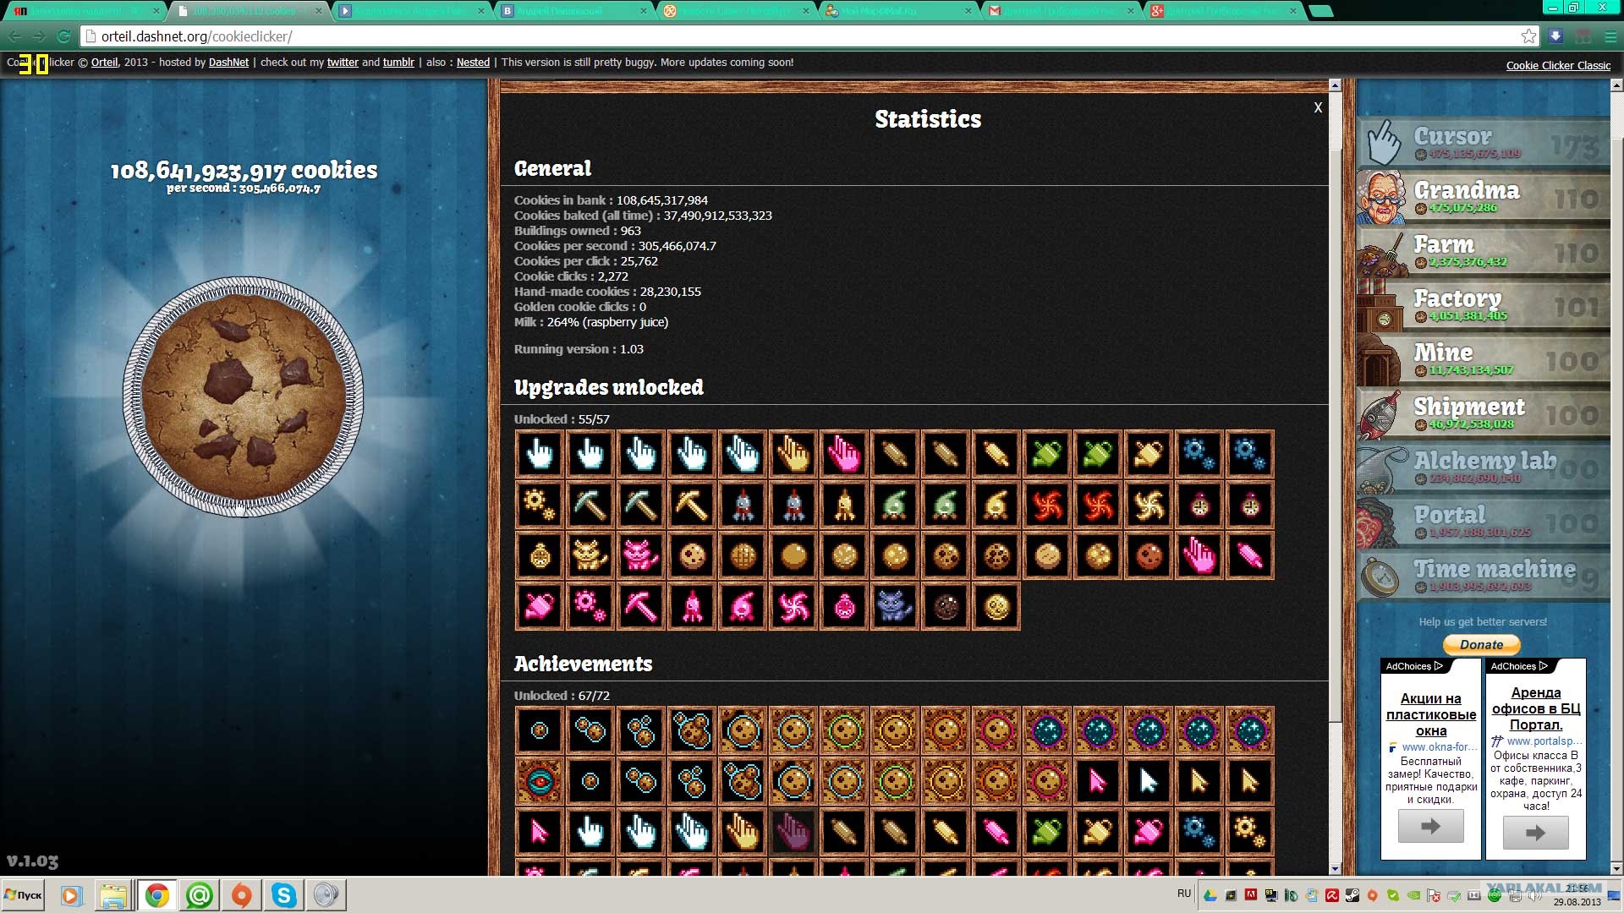
Task: Click the arrow button under the Портал ad
Action: click(x=1536, y=833)
